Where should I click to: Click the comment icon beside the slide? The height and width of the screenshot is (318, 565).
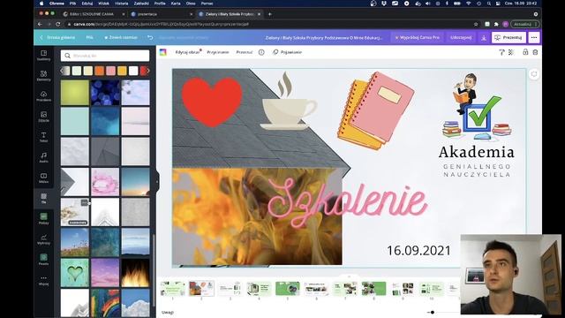pyautogui.click(x=533, y=74)
